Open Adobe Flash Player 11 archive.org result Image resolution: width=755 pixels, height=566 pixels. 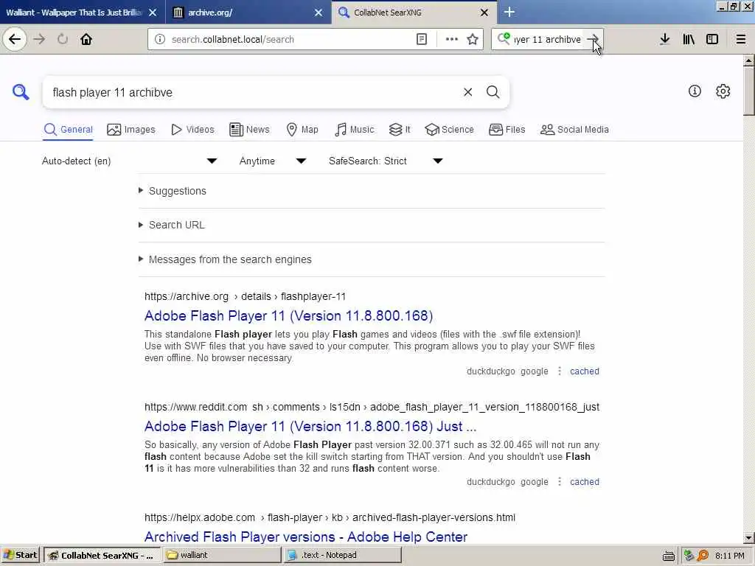coord(288,315)
